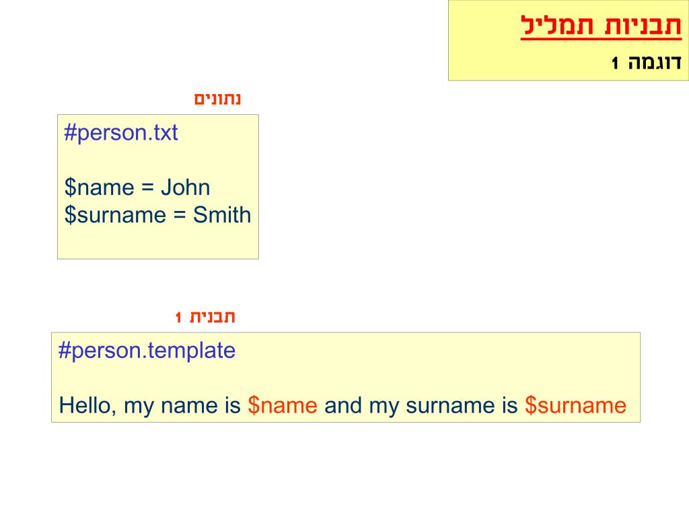Click empty area inside person.txt data box
Screen dimensions: 689x516
[x=158, y=242]
